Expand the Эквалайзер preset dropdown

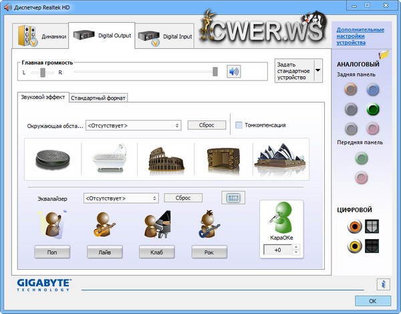pyautogui.click(x=121, y=198)
